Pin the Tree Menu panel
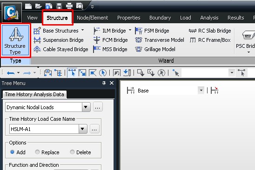 (104, 83)
